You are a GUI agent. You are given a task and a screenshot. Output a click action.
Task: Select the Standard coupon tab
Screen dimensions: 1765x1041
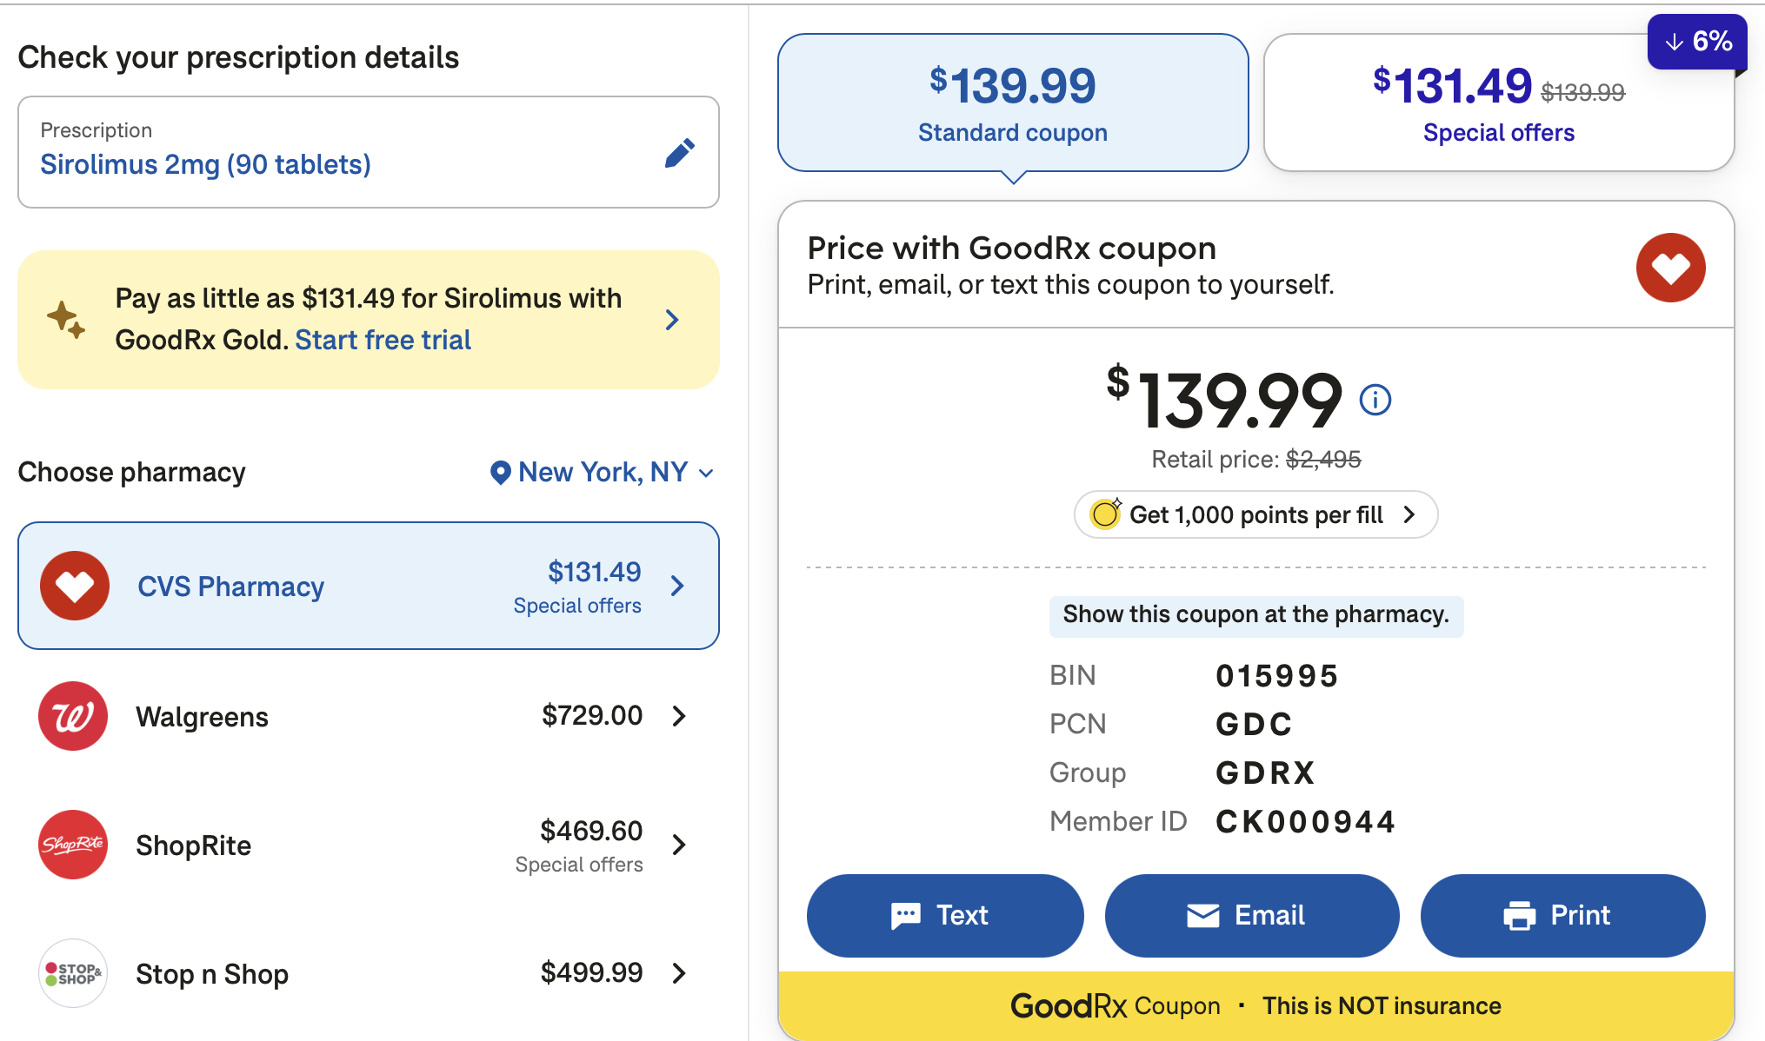1012,103
